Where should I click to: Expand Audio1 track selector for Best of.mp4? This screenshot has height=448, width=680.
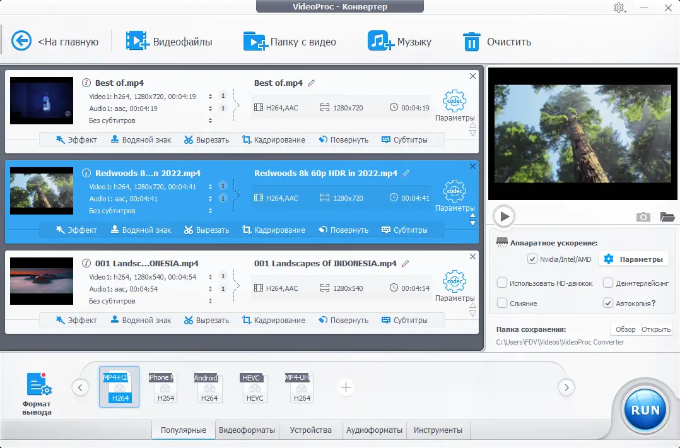[x=210, y=109]
